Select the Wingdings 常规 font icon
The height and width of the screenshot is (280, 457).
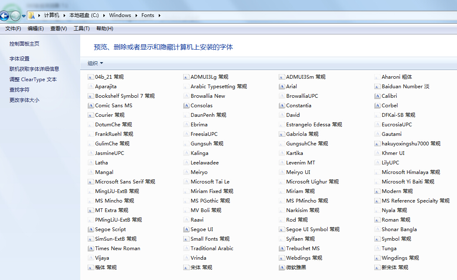(378, 258)
